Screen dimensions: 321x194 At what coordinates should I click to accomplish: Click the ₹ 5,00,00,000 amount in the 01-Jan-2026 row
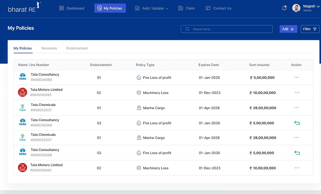[x=262, y=78]
